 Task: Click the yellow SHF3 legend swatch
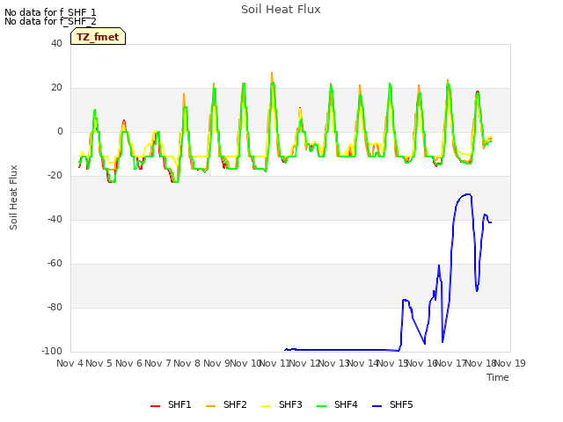[266, 406]
